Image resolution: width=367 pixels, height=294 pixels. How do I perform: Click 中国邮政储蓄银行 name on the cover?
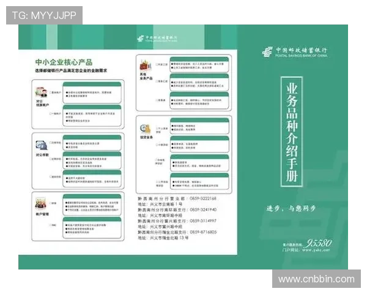tap(301, 50)
